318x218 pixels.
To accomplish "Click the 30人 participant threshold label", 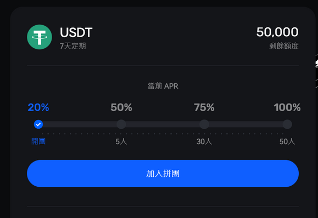I will tap(204, 141).
